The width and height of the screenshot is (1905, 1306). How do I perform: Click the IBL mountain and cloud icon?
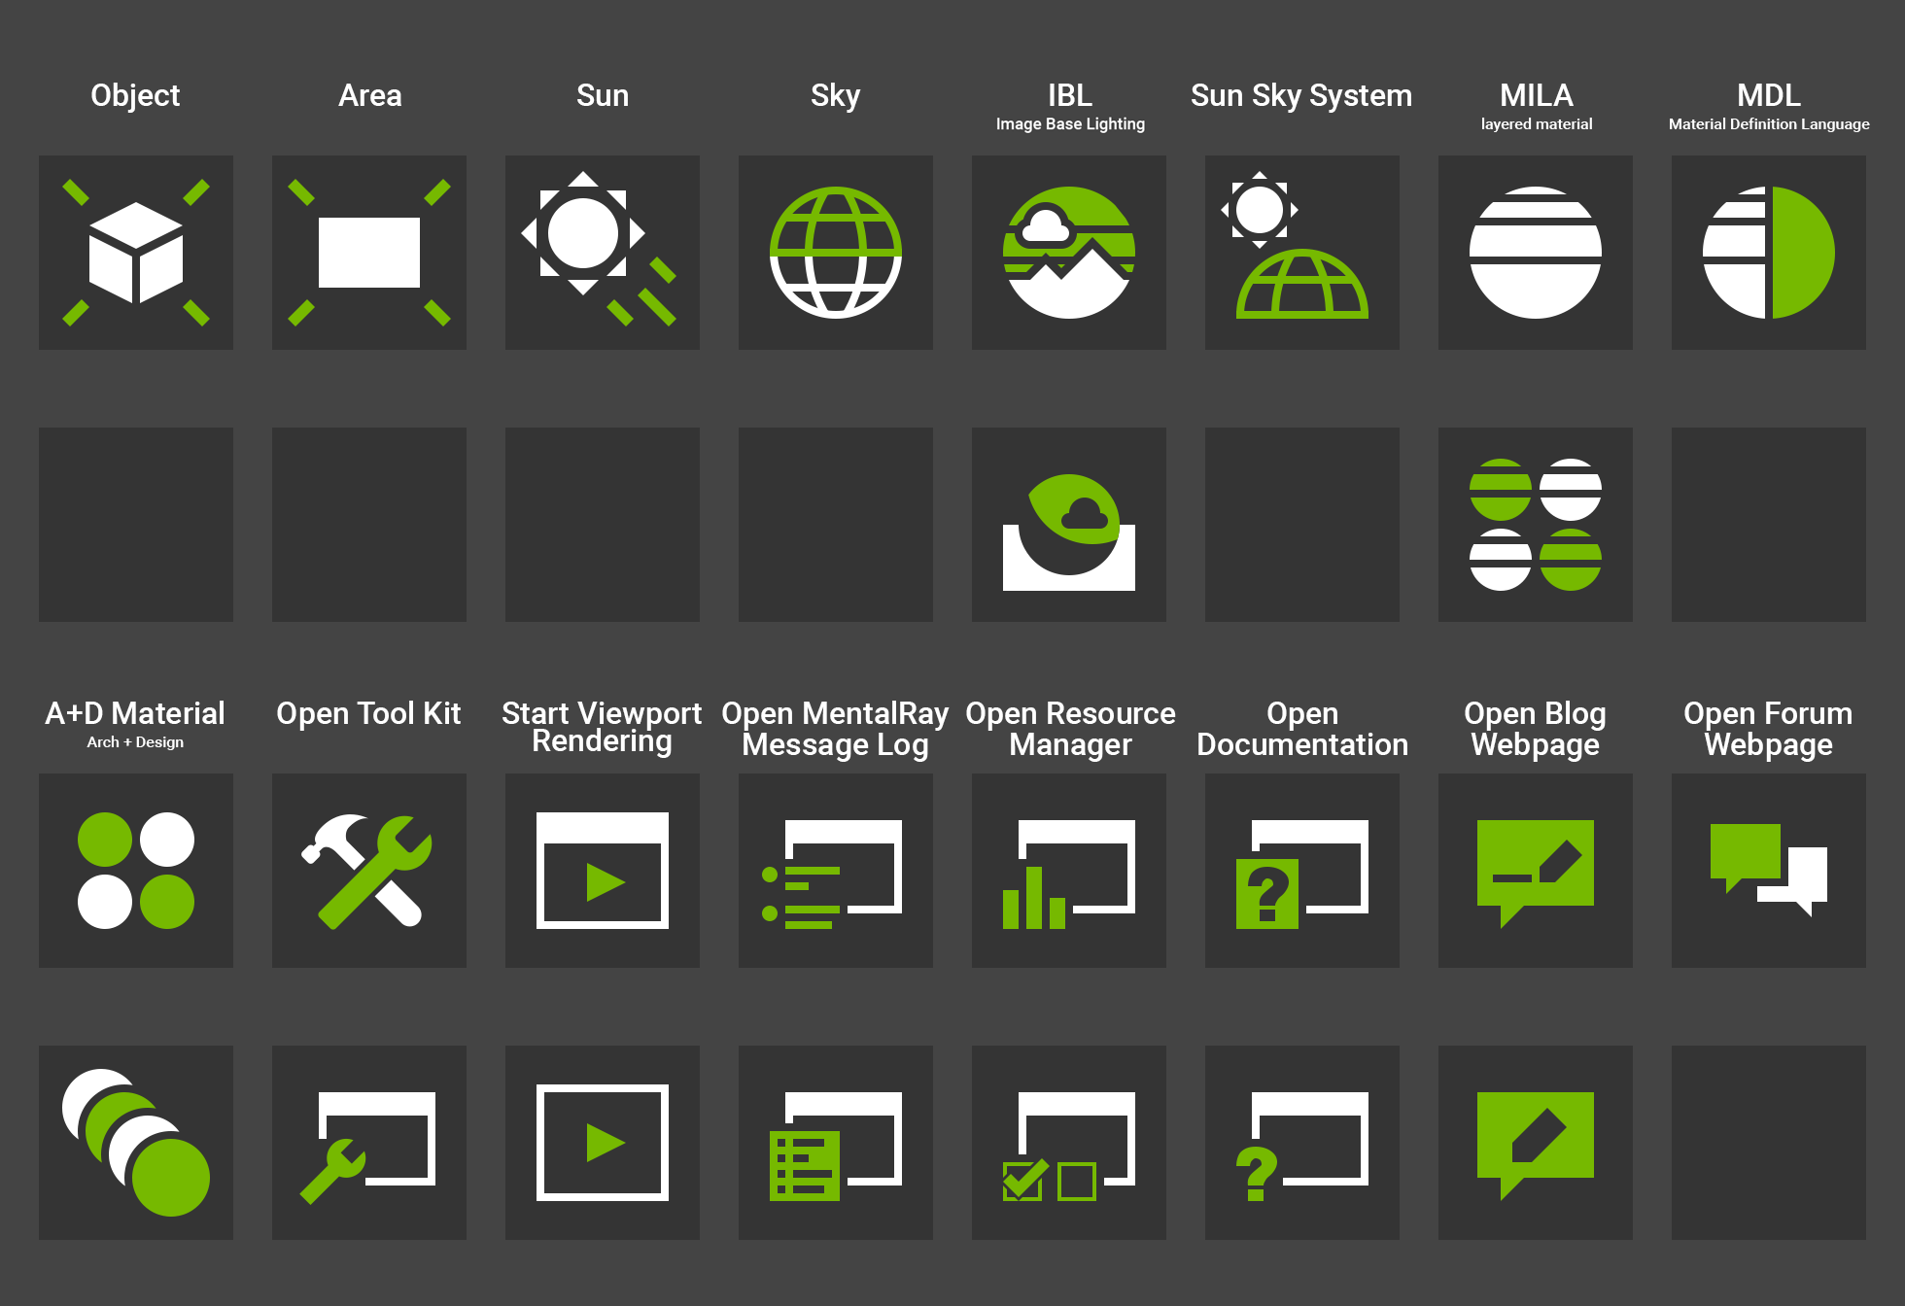(x=1069, y=253)
